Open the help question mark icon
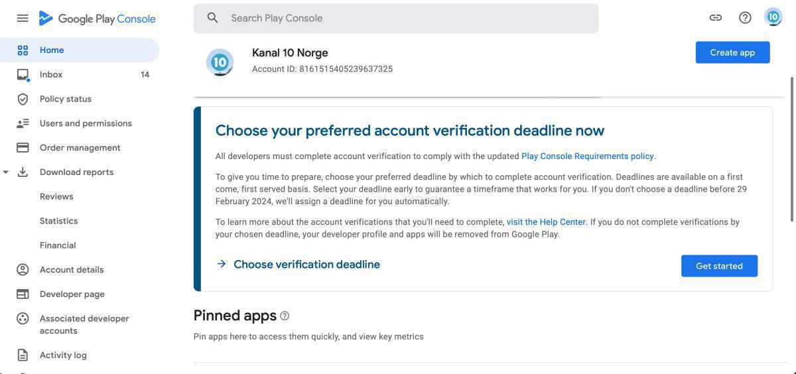 (x=745, y=18)
